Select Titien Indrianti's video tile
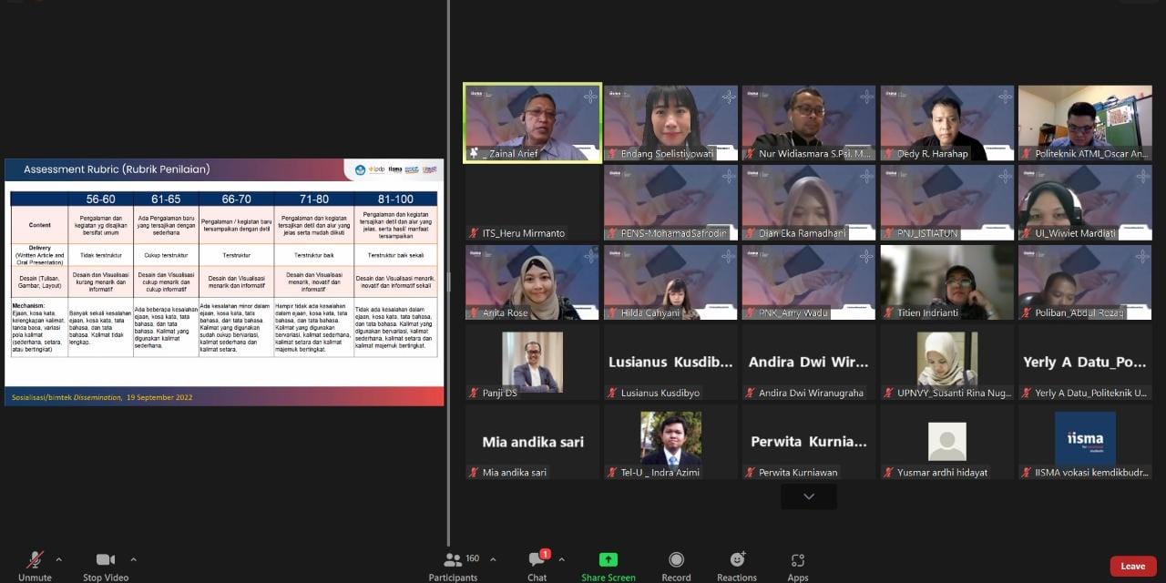Viewport: 1166px width, 583px height. click(947, 282)
